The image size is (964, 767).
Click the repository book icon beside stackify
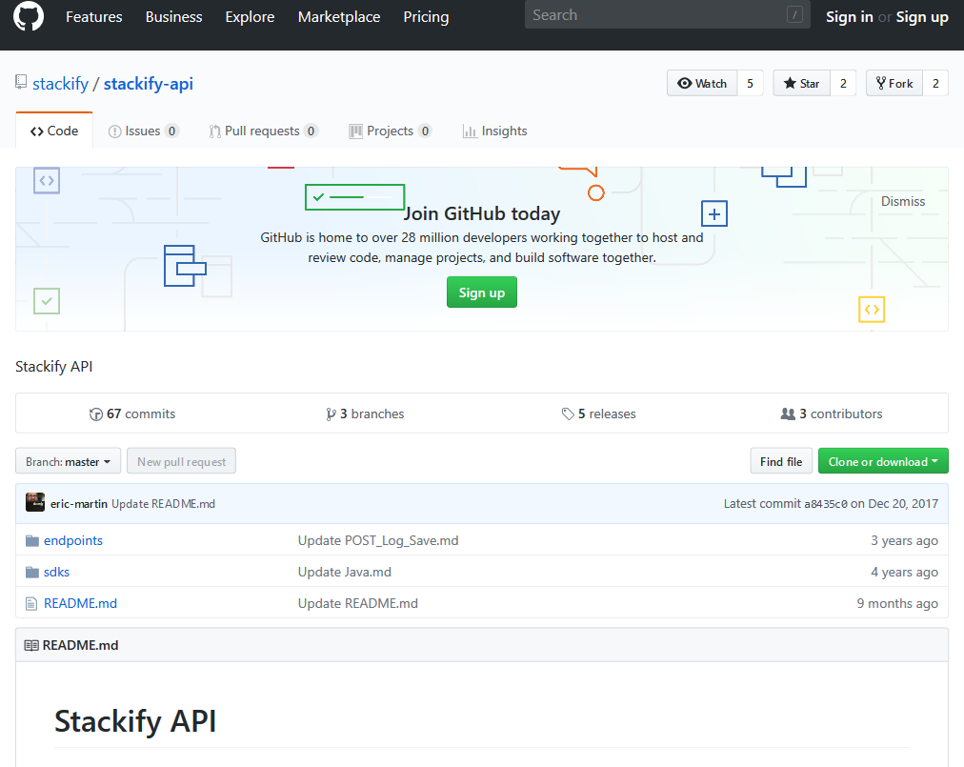coord(21,83)
